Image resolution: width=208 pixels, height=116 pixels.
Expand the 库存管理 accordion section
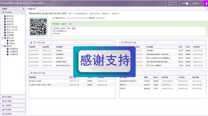(13, 97)
